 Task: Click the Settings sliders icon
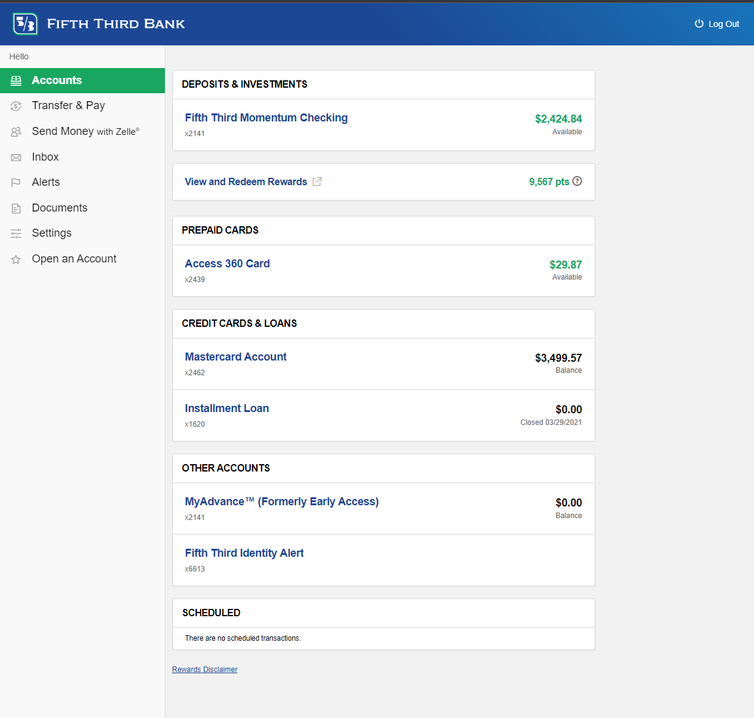[16, 234]
